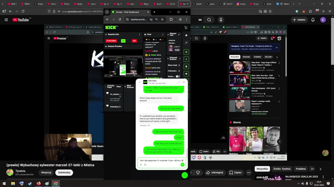The width and height of the screenshot is (334, 187).
Task: Attach a file in Kick support chat
Action: click(141, 165)
